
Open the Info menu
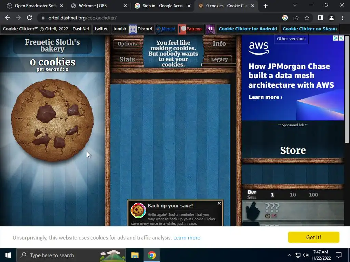pyautogui.click(x=219, y=44)
